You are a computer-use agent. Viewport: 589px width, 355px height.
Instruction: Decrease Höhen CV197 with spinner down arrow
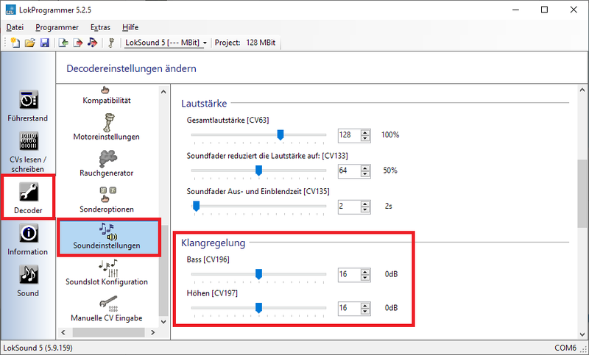[365, 311]
